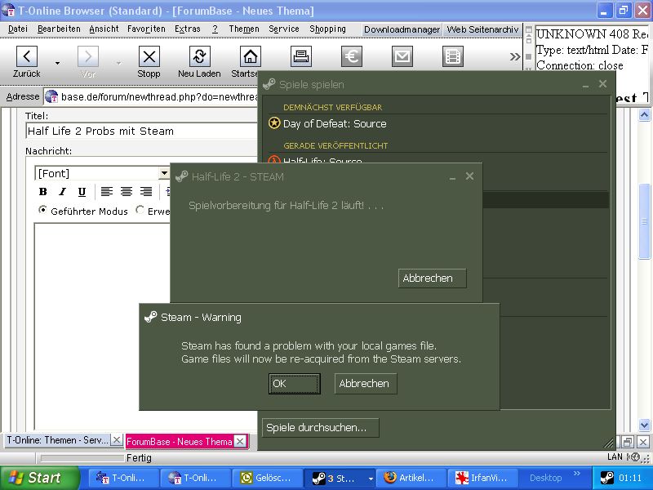Image resolution: width=653 pixels, height=490 pixels.
Task: Switch to ForumBase - Neues Thema tab
Action: (179, 441)
